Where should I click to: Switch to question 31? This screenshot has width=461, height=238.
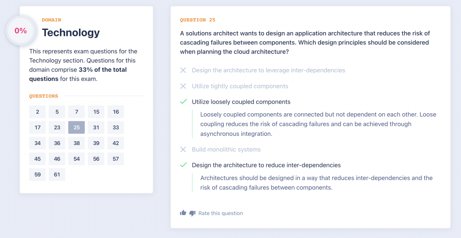tap(96, 127)
